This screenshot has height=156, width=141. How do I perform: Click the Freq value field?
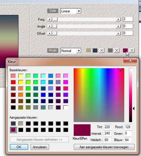pos(128,19)
